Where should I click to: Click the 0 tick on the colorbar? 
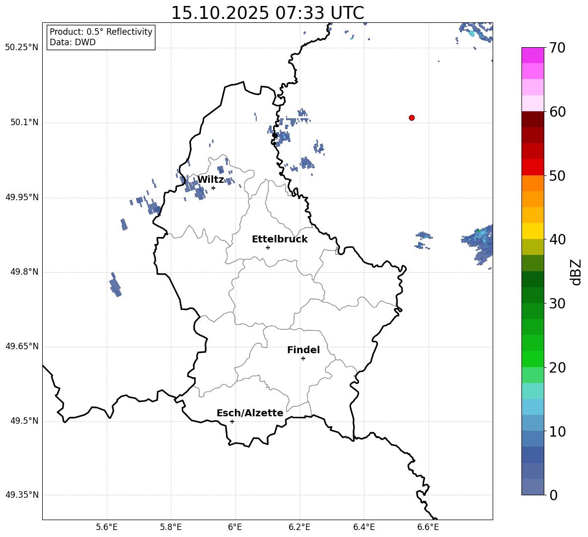[553, 495]
